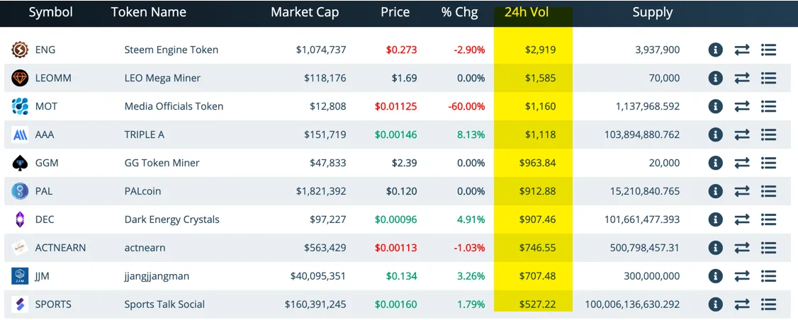Sort table by Market Cap header
Image resolution: width=798 pixels, height=320 pixels.
305,12
